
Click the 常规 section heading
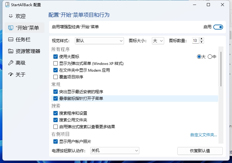click(x=56, y=84)
